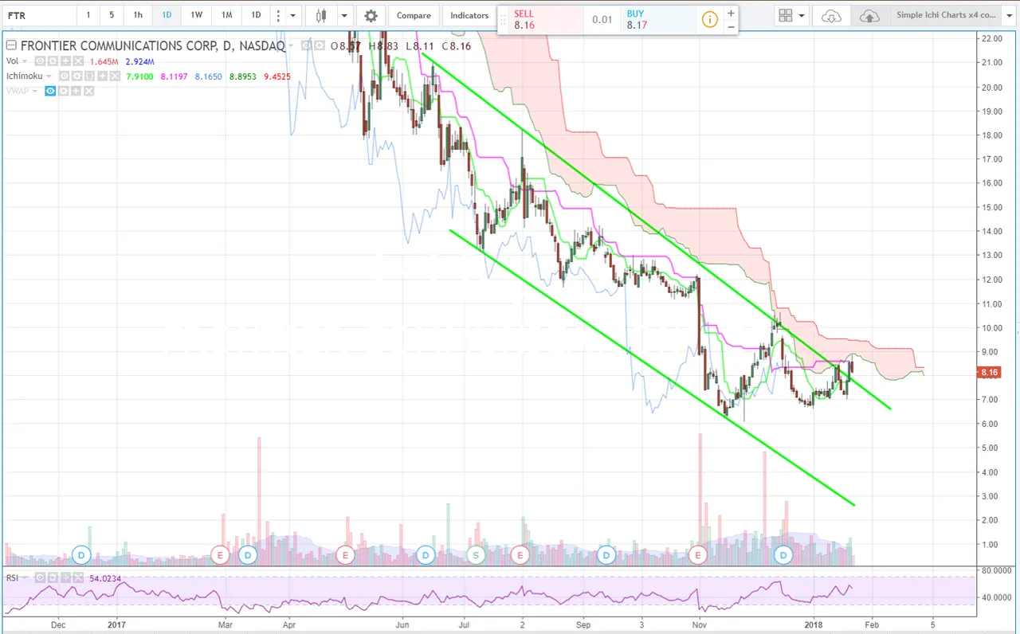
Task: Select the 5 minute timeframe
Action: click(112, 15)
